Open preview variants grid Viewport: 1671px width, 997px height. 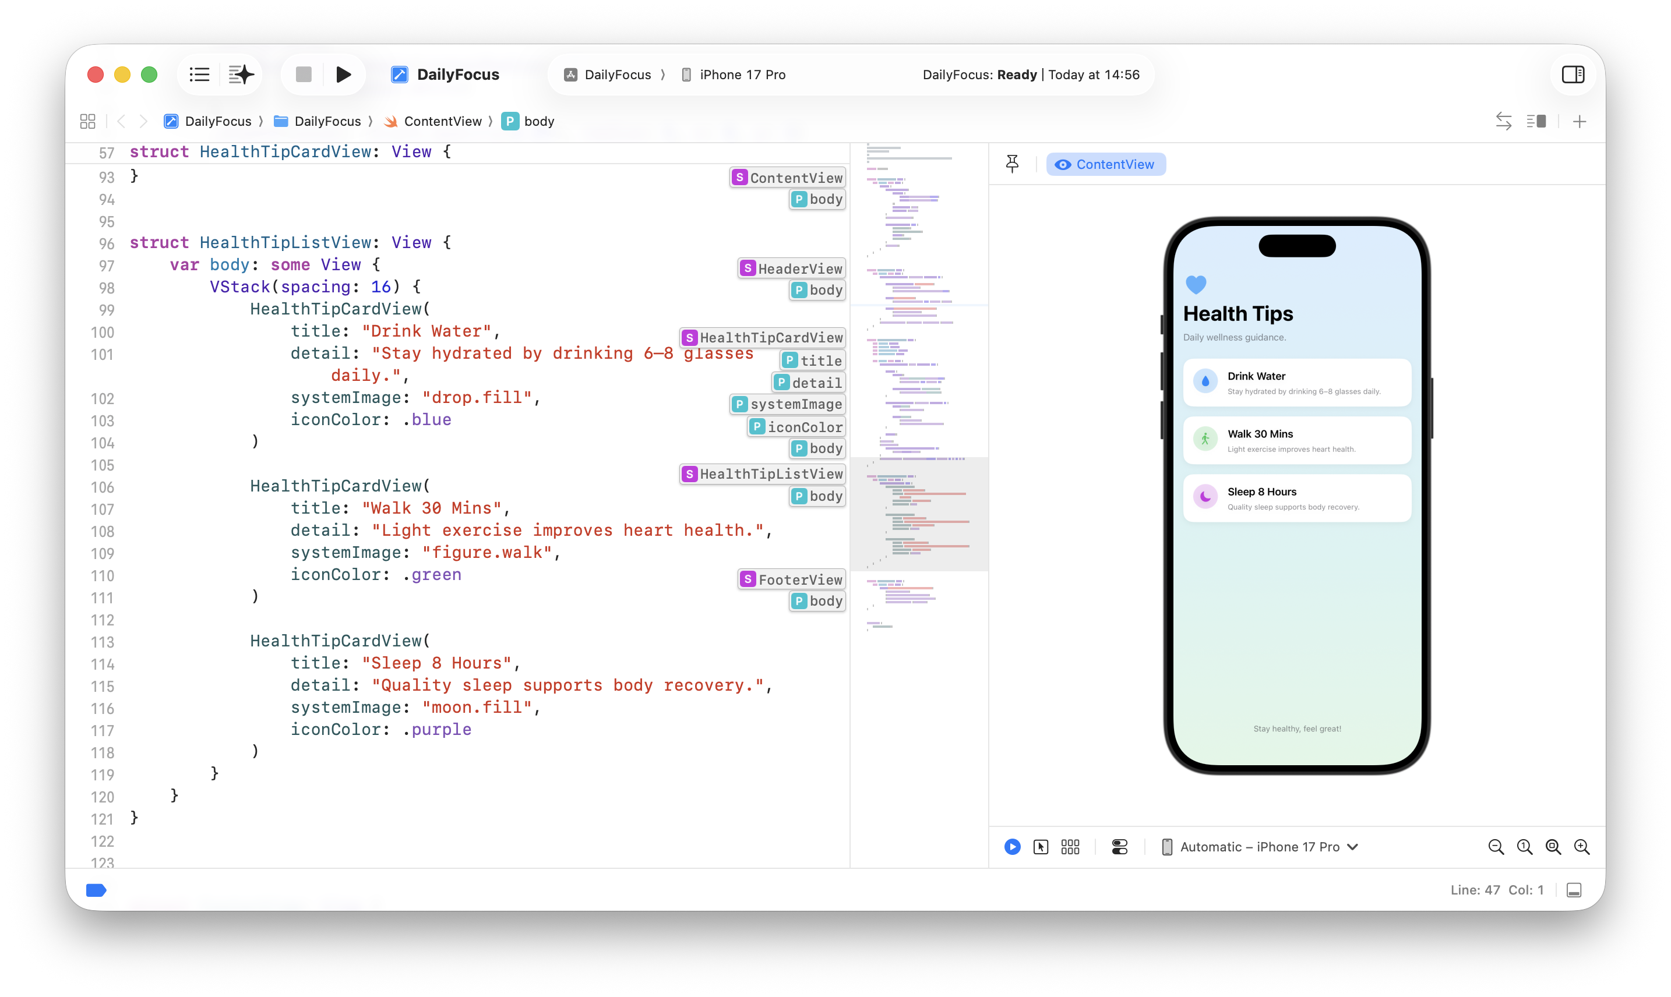[x=1070, y=847]
